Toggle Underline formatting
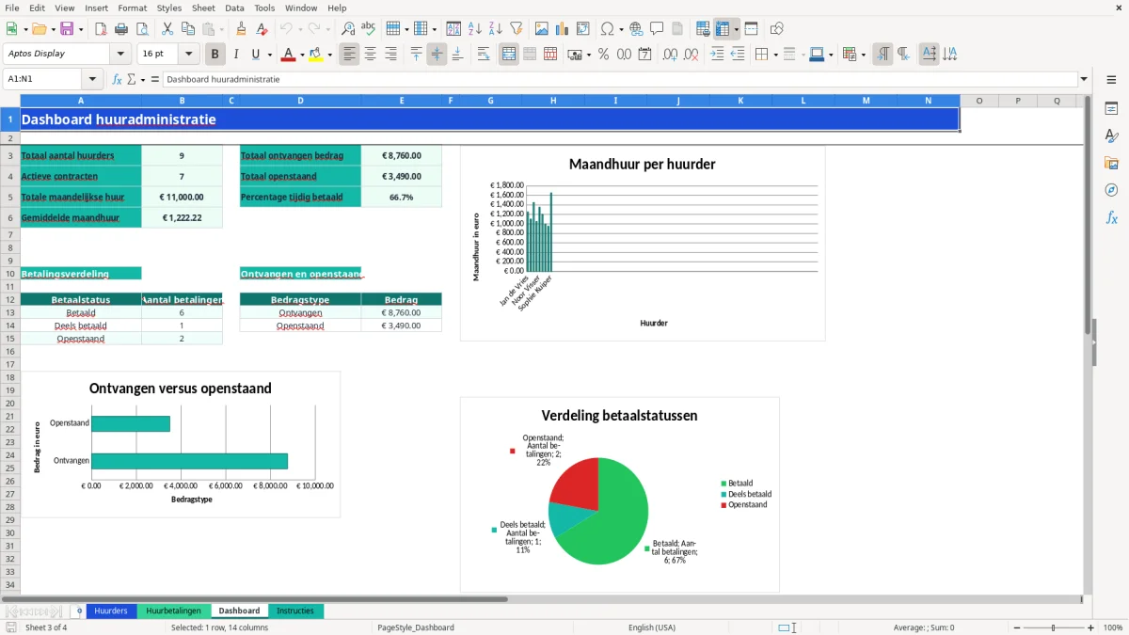Image resolution: width=1129 pixels, height=635 pixels. tap(256, 55)
